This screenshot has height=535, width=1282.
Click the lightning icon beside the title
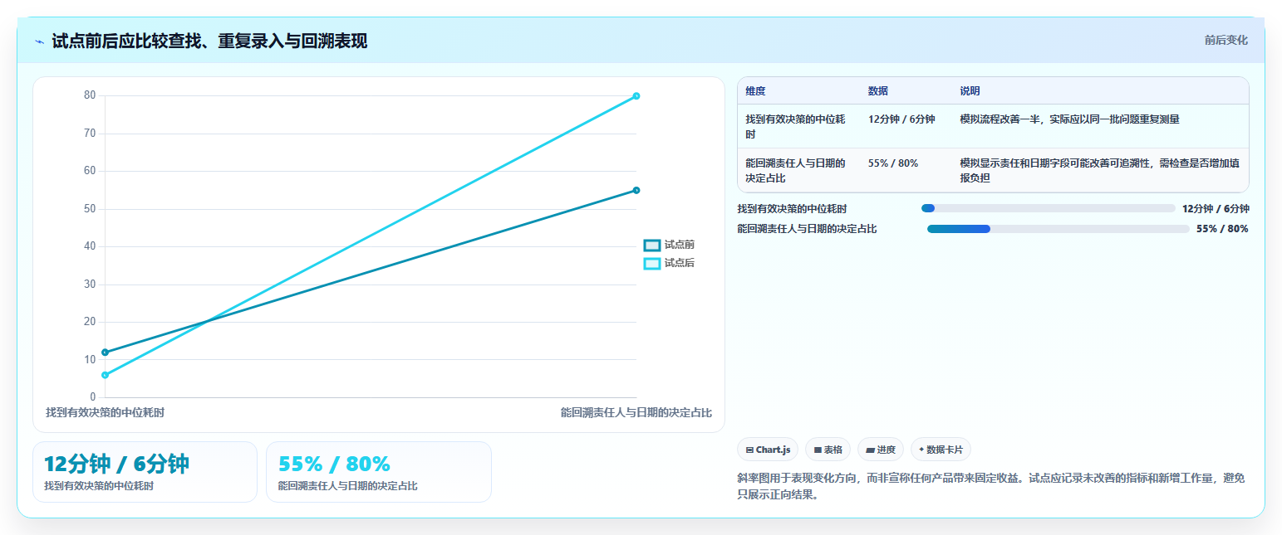(x=39, y=41)
